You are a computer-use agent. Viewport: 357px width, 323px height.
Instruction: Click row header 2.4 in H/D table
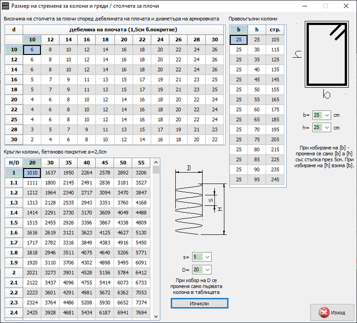coord(14,313)
